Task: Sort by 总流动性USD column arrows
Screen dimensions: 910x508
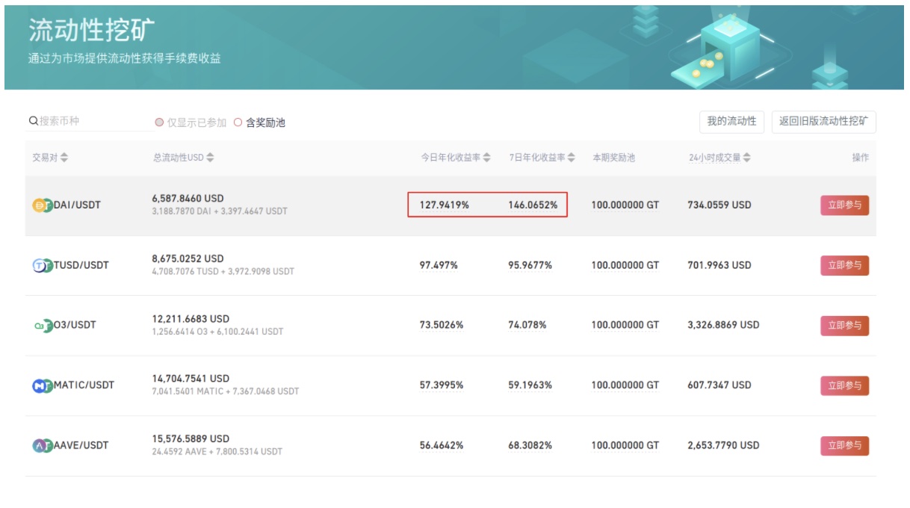Action: tap(210, 158)
